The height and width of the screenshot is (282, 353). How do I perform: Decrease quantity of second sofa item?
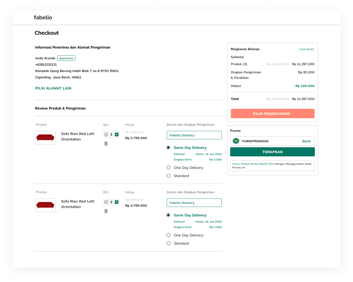[x=106, y=202]
